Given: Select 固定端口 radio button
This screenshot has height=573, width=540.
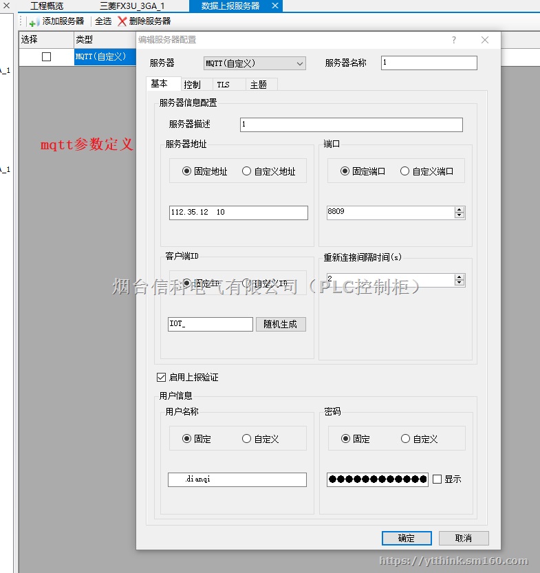Looking at the screenshot, I should coord(345,171).
